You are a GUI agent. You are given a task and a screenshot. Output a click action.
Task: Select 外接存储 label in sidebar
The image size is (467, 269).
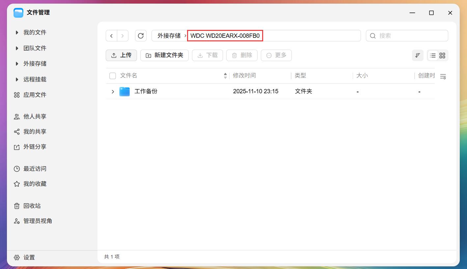pyautogui.click(x=35, y=64)
